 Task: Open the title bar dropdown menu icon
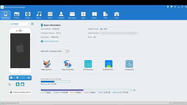click(x=175, y=7)
